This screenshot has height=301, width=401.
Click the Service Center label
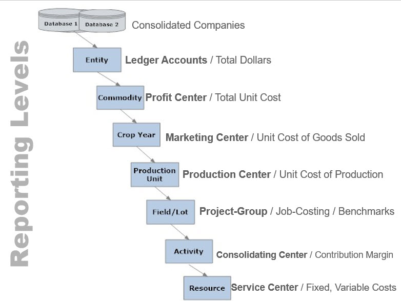265,288
